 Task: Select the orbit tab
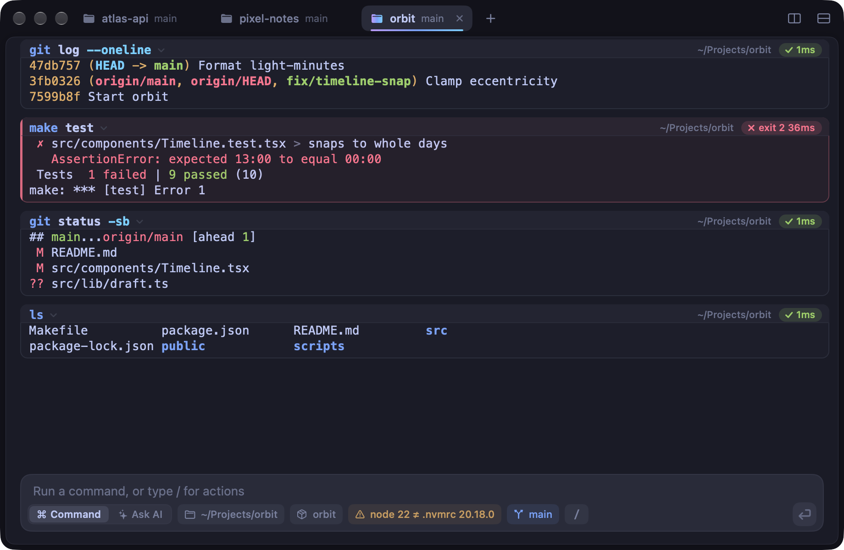tap(416, 18)
